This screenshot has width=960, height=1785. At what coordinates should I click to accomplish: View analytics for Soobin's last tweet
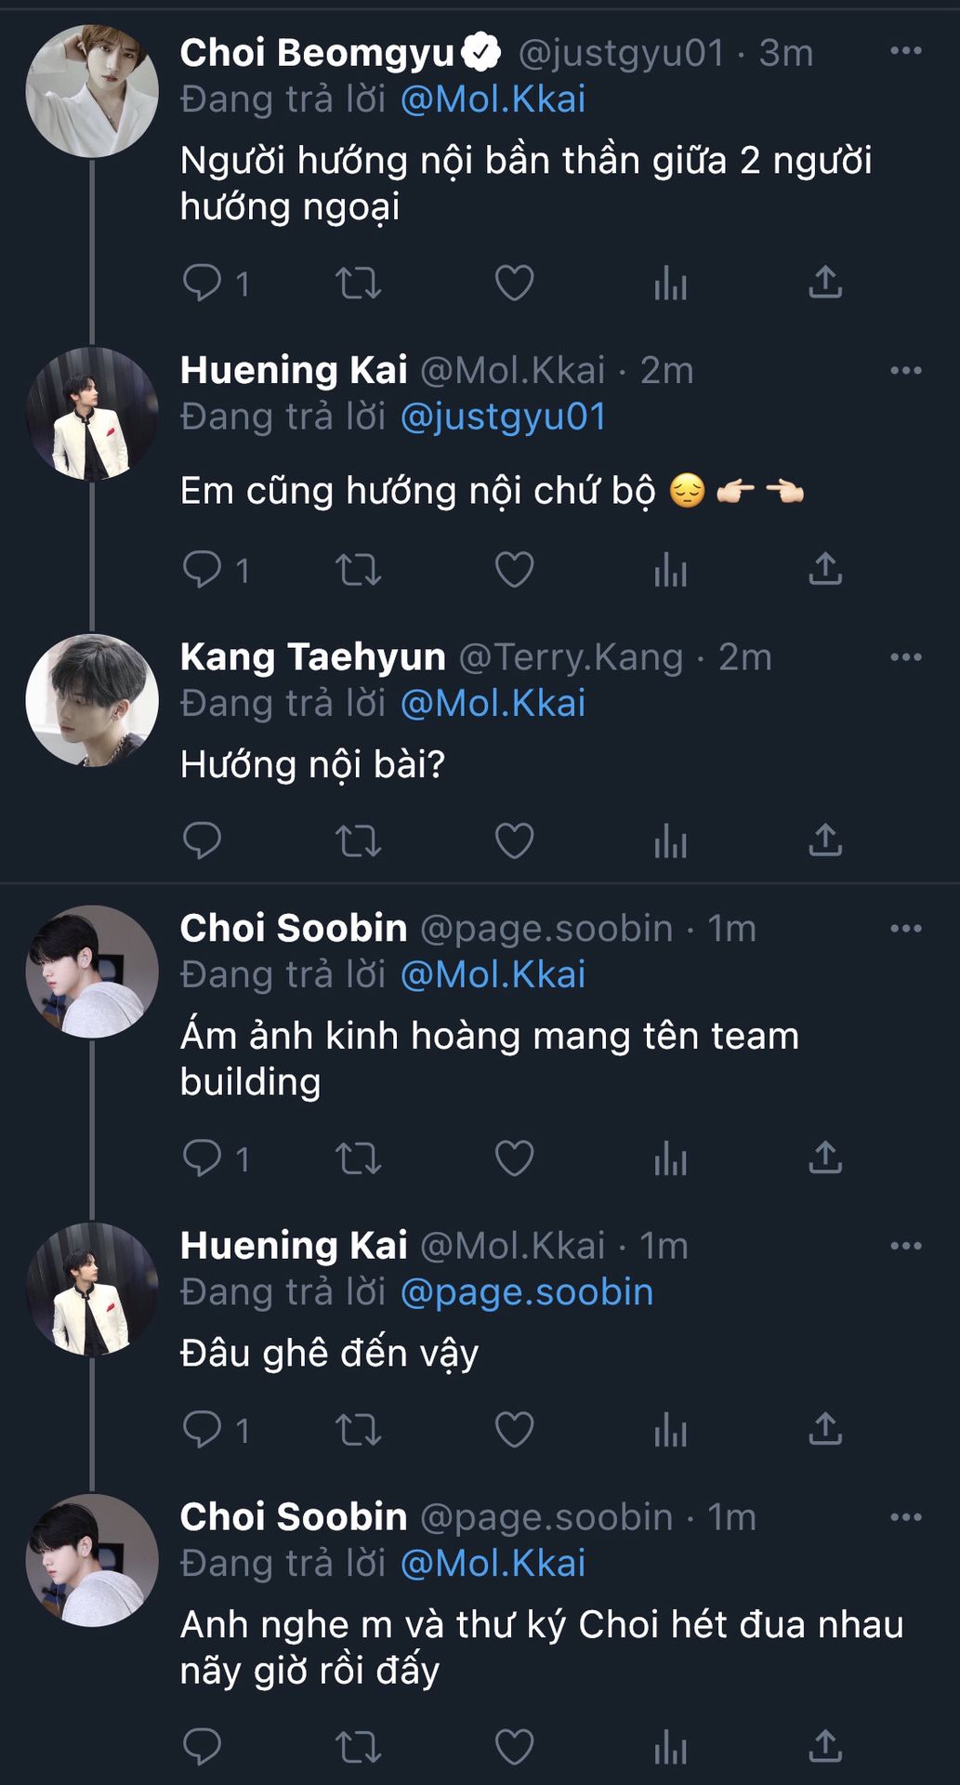(x=670, y=1748)
